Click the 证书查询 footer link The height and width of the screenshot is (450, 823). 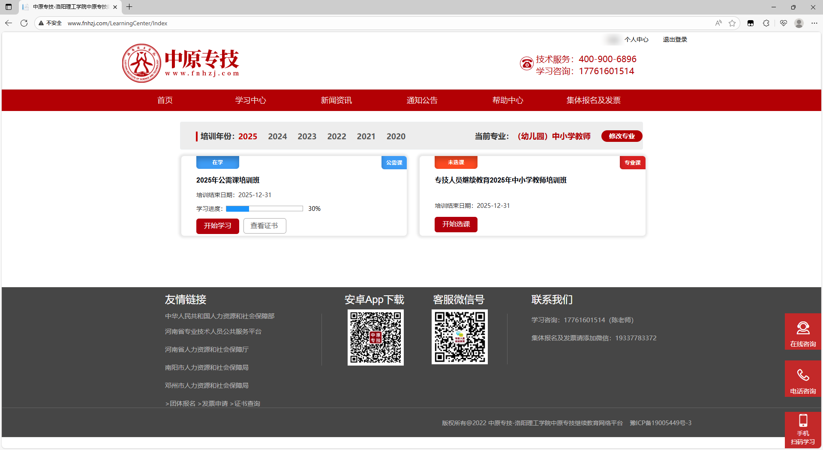[245, 403]
